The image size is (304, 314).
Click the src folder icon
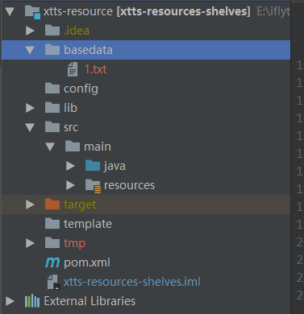[52, 127]
